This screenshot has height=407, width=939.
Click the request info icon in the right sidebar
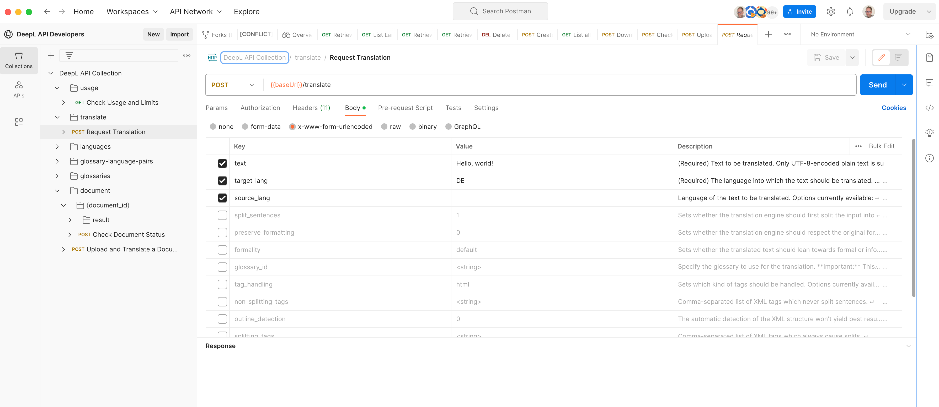pyautogui.click(x=929, y=158)
